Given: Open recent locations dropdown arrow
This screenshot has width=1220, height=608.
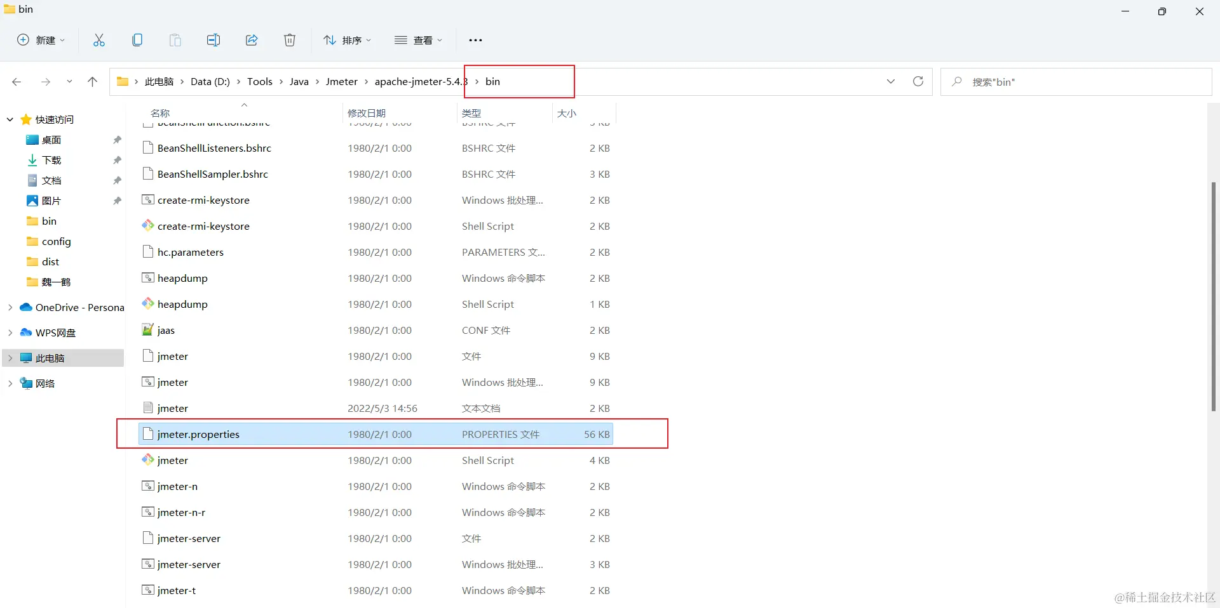Looking at the screenshot, I should pos(69,82).
